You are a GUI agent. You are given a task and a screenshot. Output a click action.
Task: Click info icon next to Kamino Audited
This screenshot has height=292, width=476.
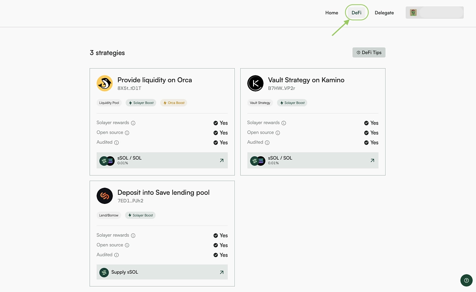pos(267,142)
